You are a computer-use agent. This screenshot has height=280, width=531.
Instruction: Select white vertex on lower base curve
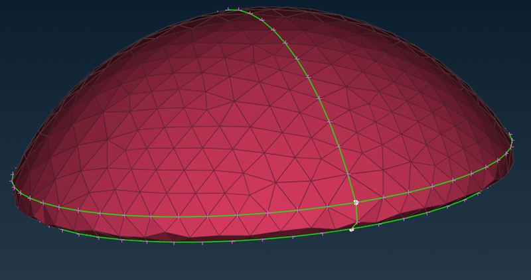(352, 230)
